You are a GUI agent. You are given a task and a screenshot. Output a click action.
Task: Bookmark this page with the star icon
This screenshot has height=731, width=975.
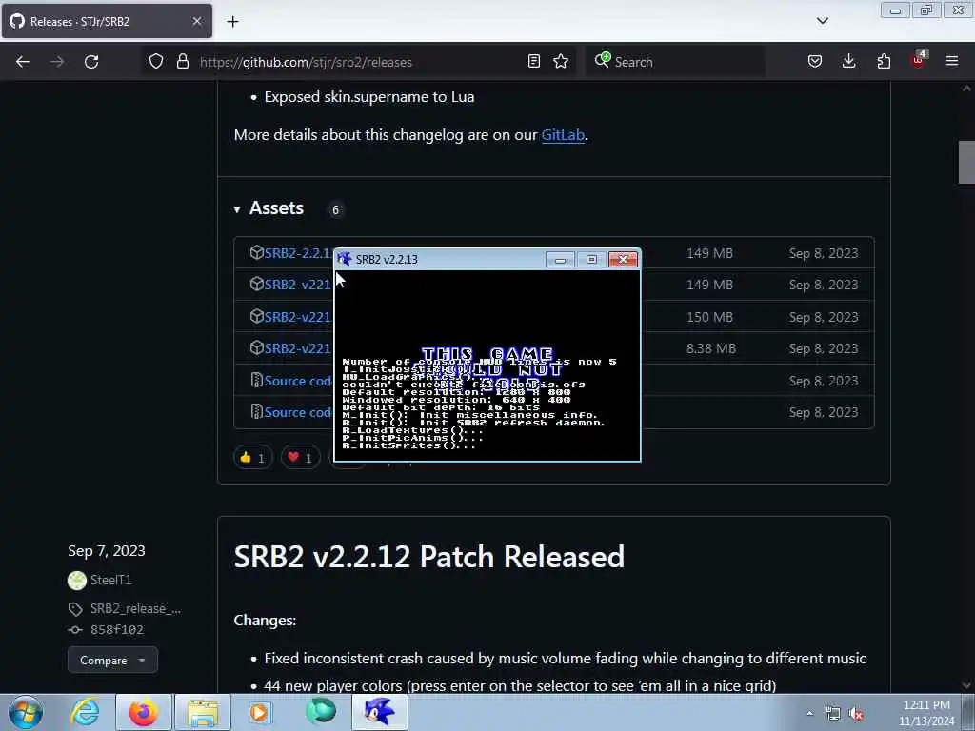tap(561, 62)
